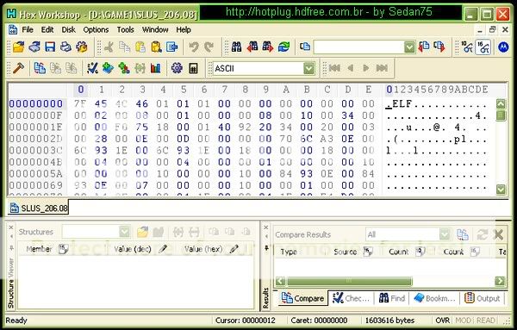
Task: Click the data statistics bar chart icon
Action: coord(155,68)
